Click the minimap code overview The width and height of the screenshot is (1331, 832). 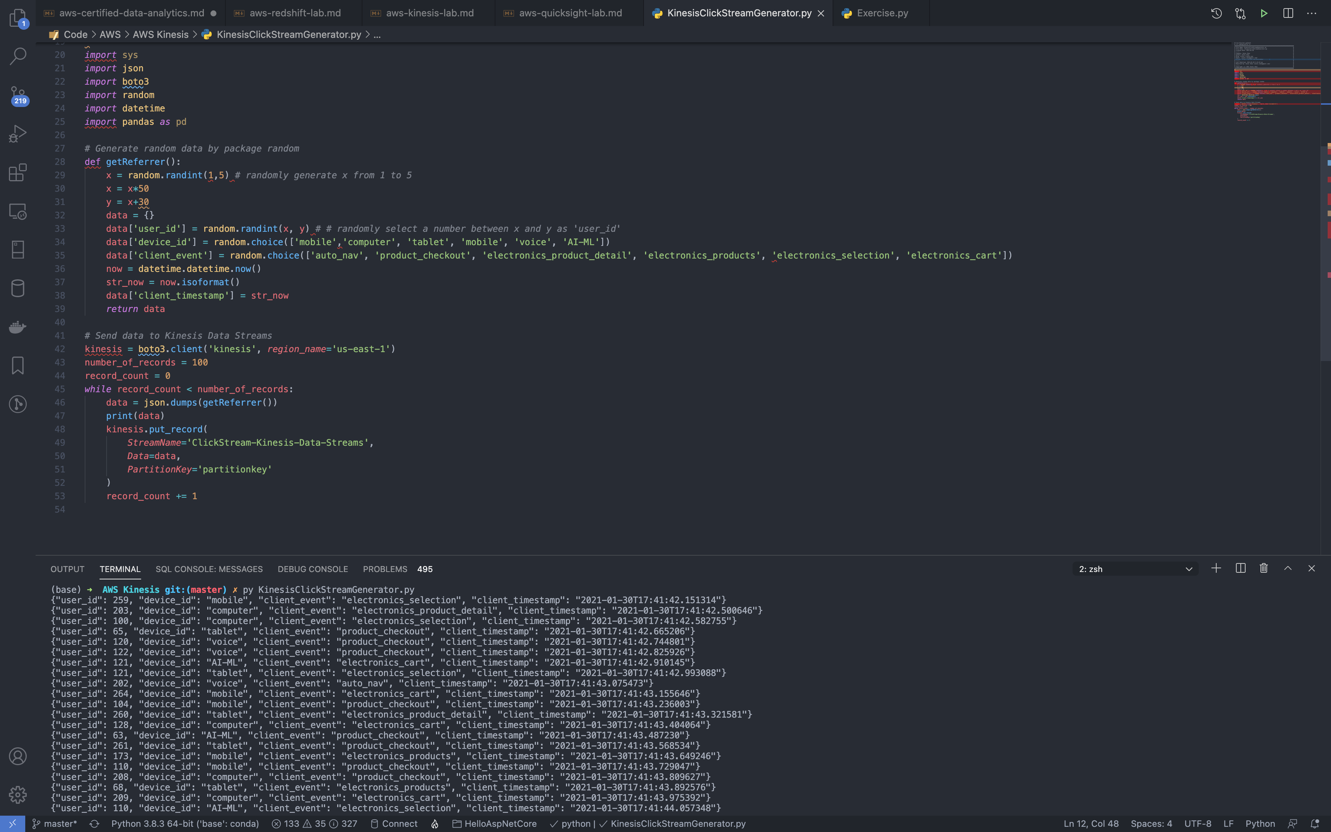coord(1276,82)
